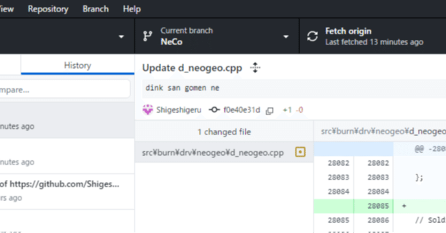446x233 pixels.
Task: Open the Branch menu
Action: (95, 9)
